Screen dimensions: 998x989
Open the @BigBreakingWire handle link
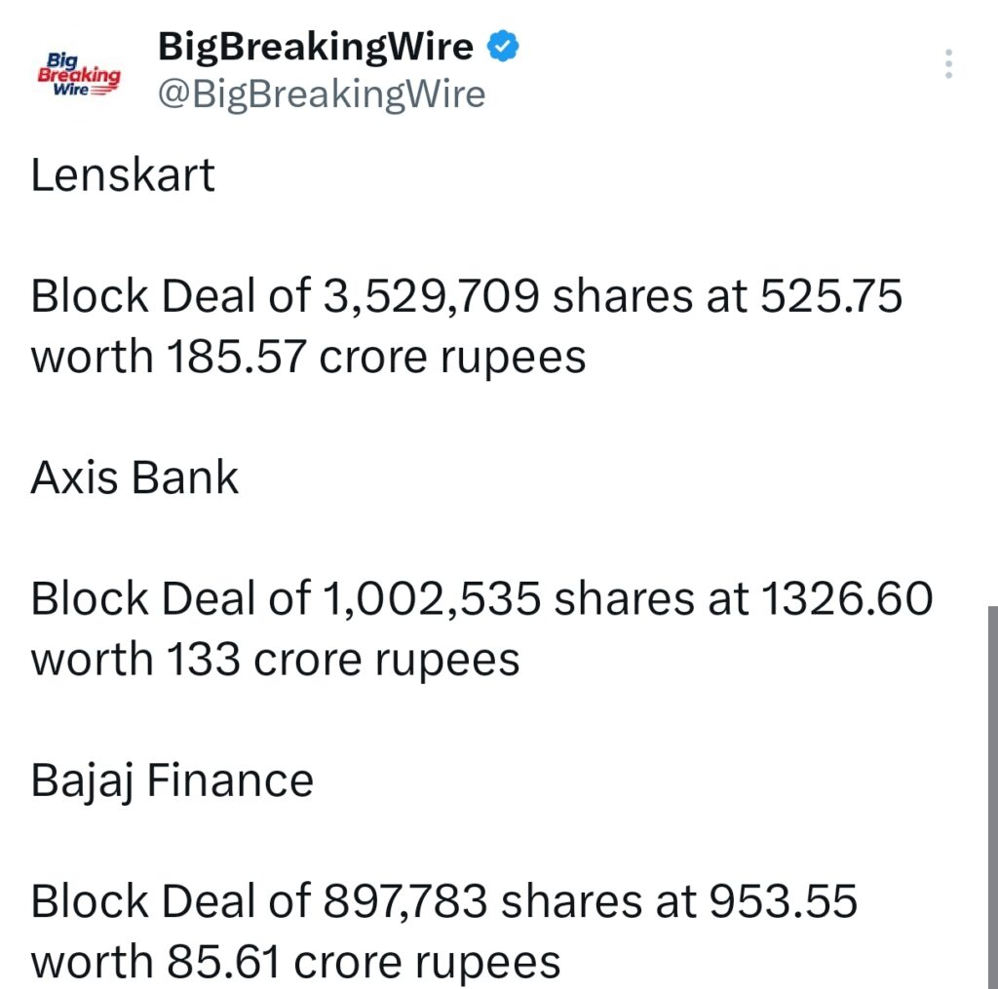(x=322, y=94)
